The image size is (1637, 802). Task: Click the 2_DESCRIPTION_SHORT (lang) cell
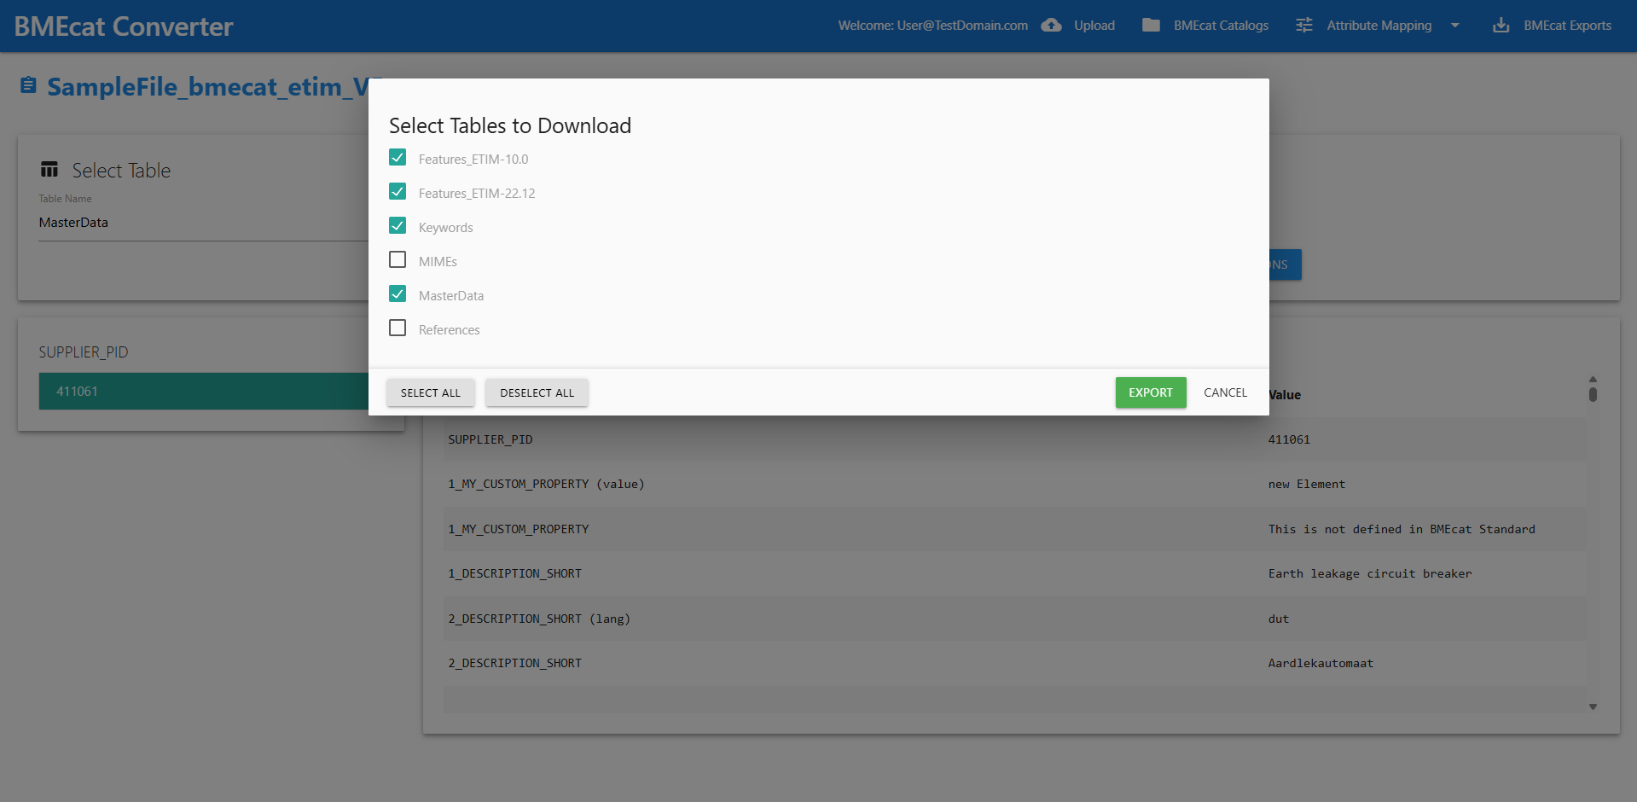[539, 619]
